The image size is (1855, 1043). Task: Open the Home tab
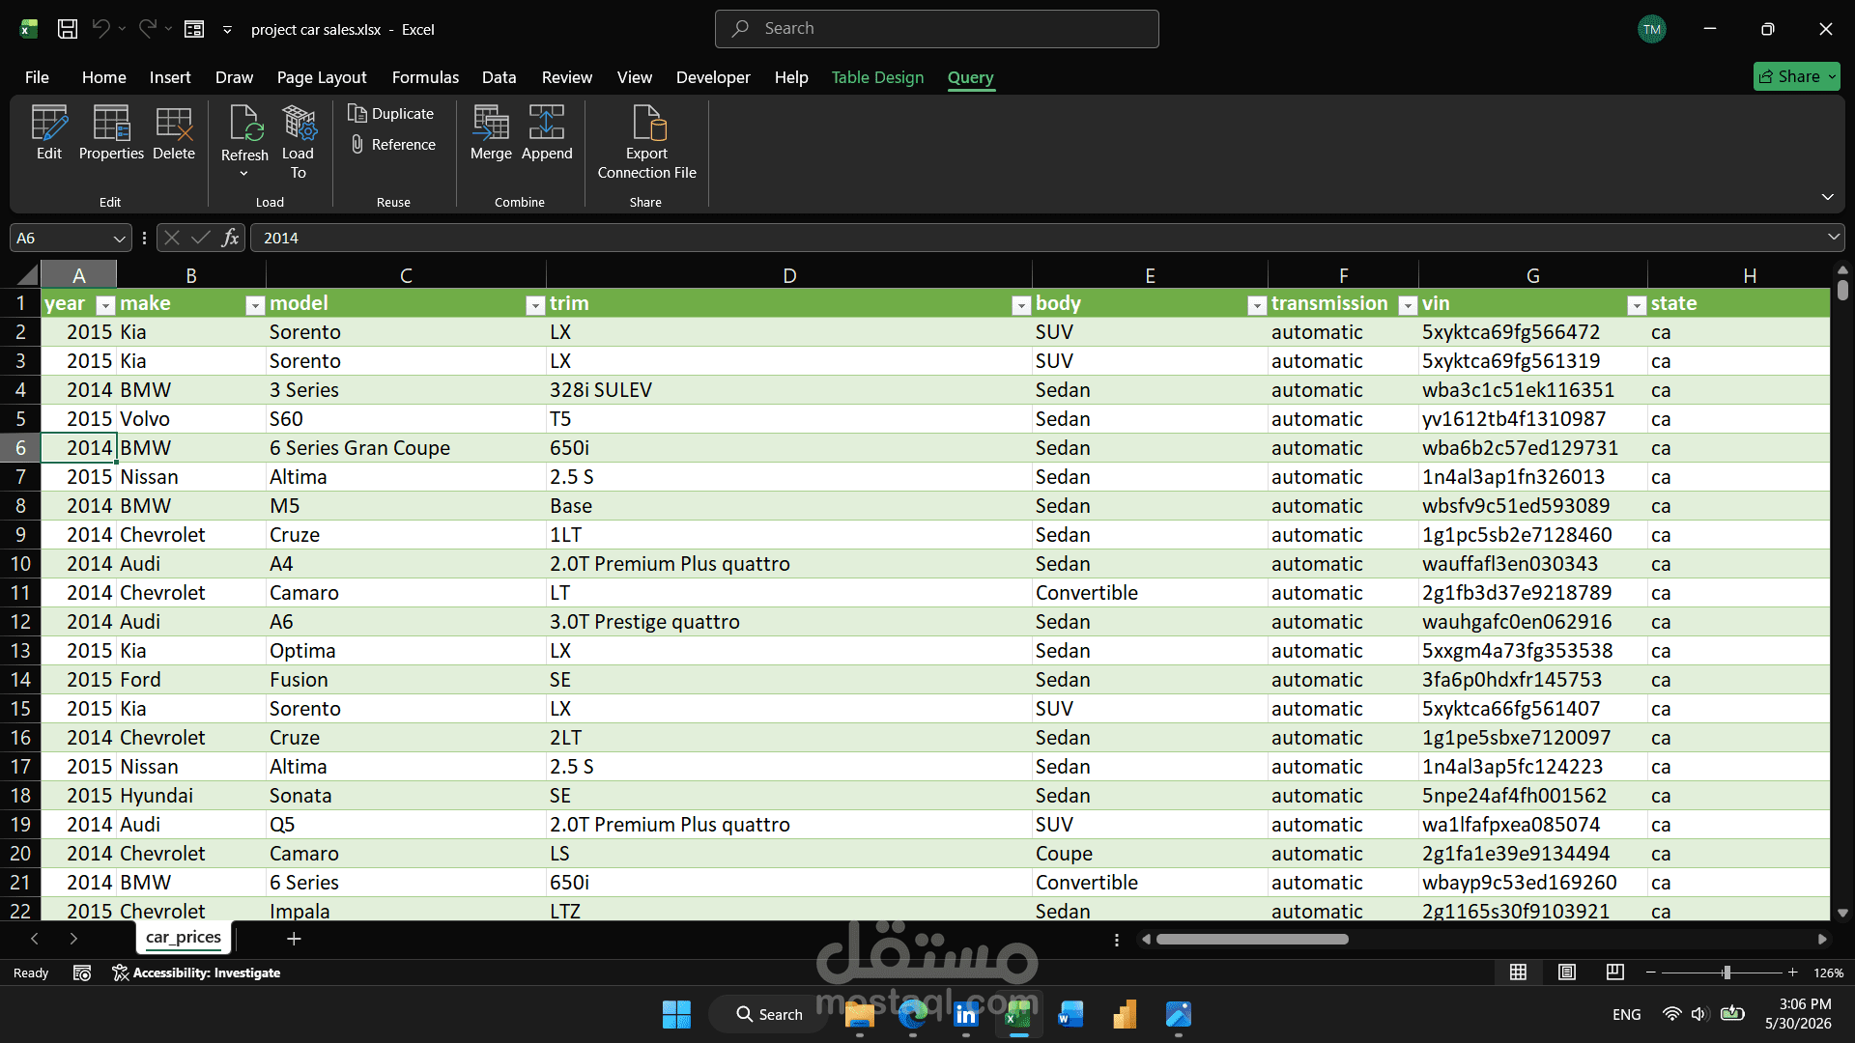(x=103, y=77)
